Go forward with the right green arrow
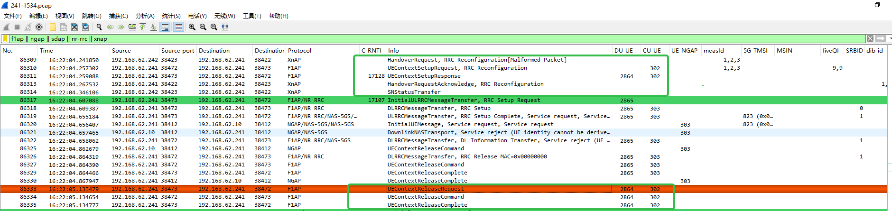The image size is (892, 211). click(x=121, y=27)
